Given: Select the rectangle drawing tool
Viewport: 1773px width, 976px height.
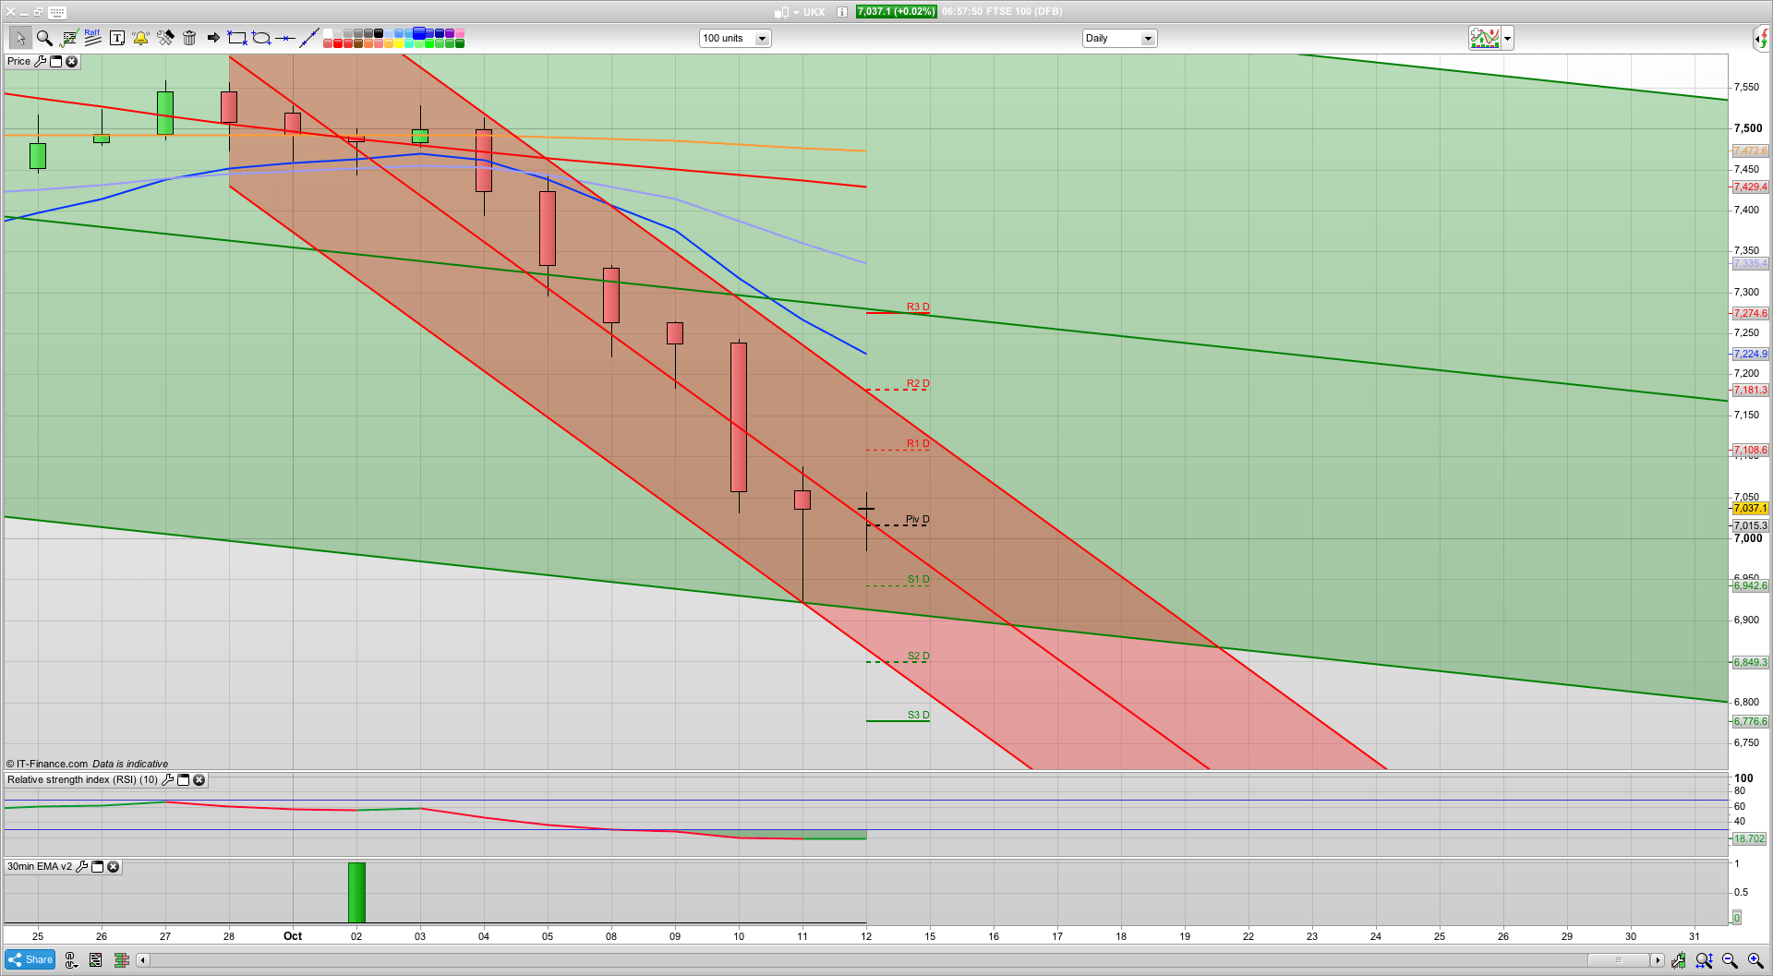Looking at the screenshot, I should coord(237,38).
